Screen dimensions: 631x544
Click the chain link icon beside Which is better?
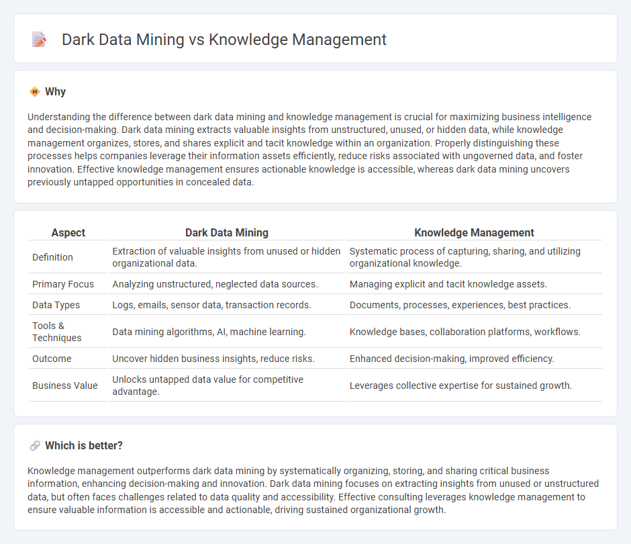point(35,446)
